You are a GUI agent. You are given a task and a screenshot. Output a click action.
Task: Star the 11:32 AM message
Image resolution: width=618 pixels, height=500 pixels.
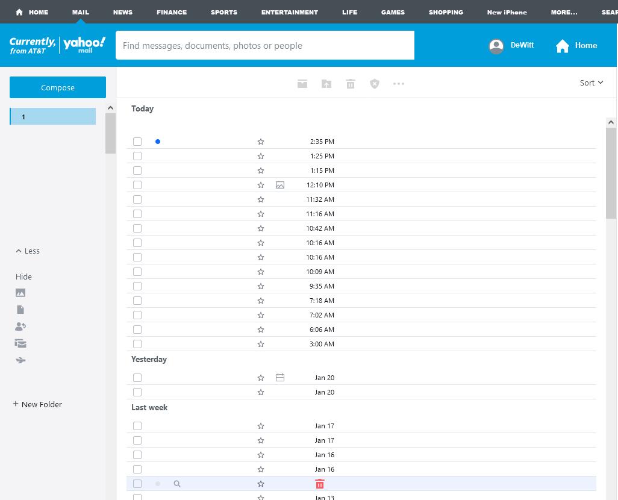pos(261,199)
